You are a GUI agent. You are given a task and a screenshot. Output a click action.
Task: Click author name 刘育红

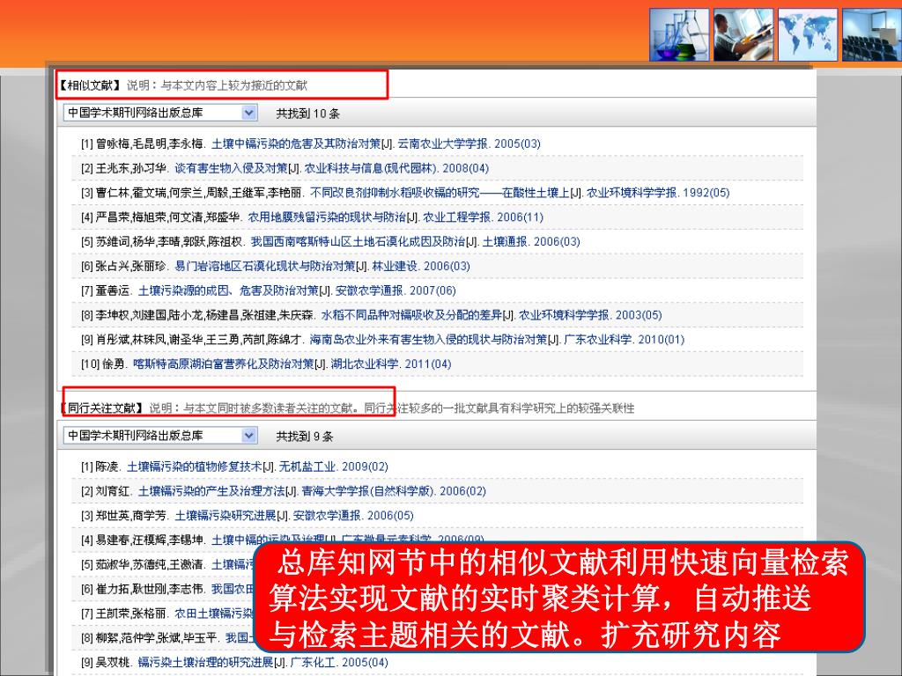point(113,491)
